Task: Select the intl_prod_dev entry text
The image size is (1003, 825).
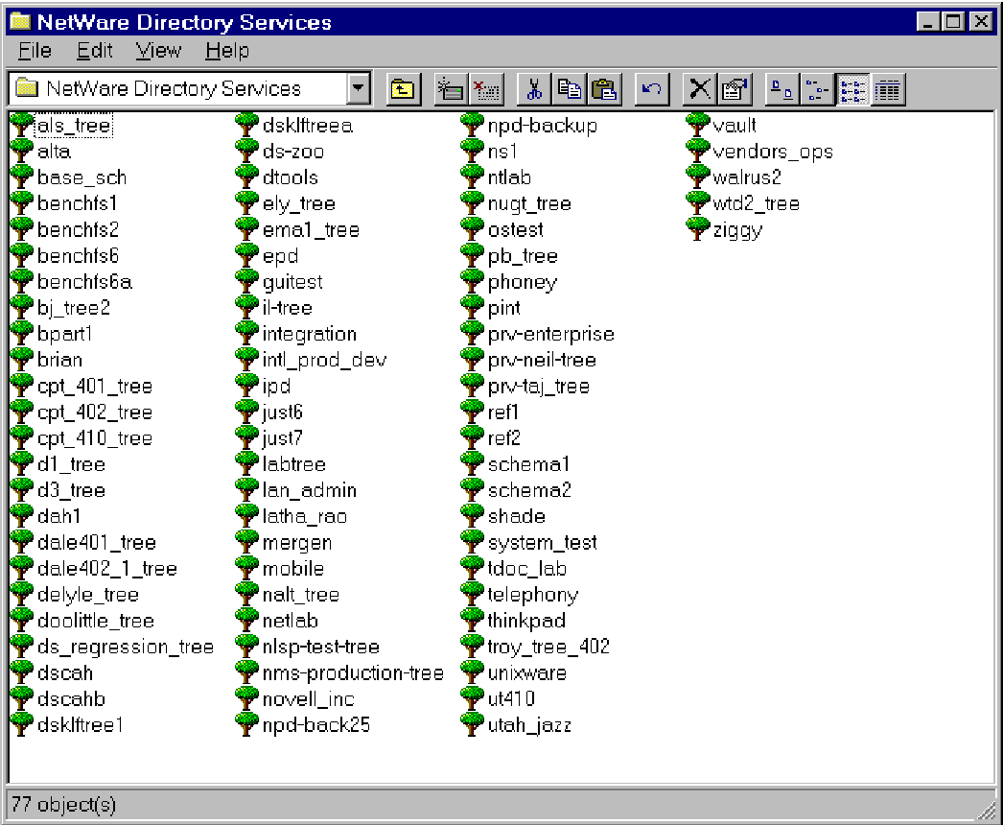Action: click(x=324, y=360)
